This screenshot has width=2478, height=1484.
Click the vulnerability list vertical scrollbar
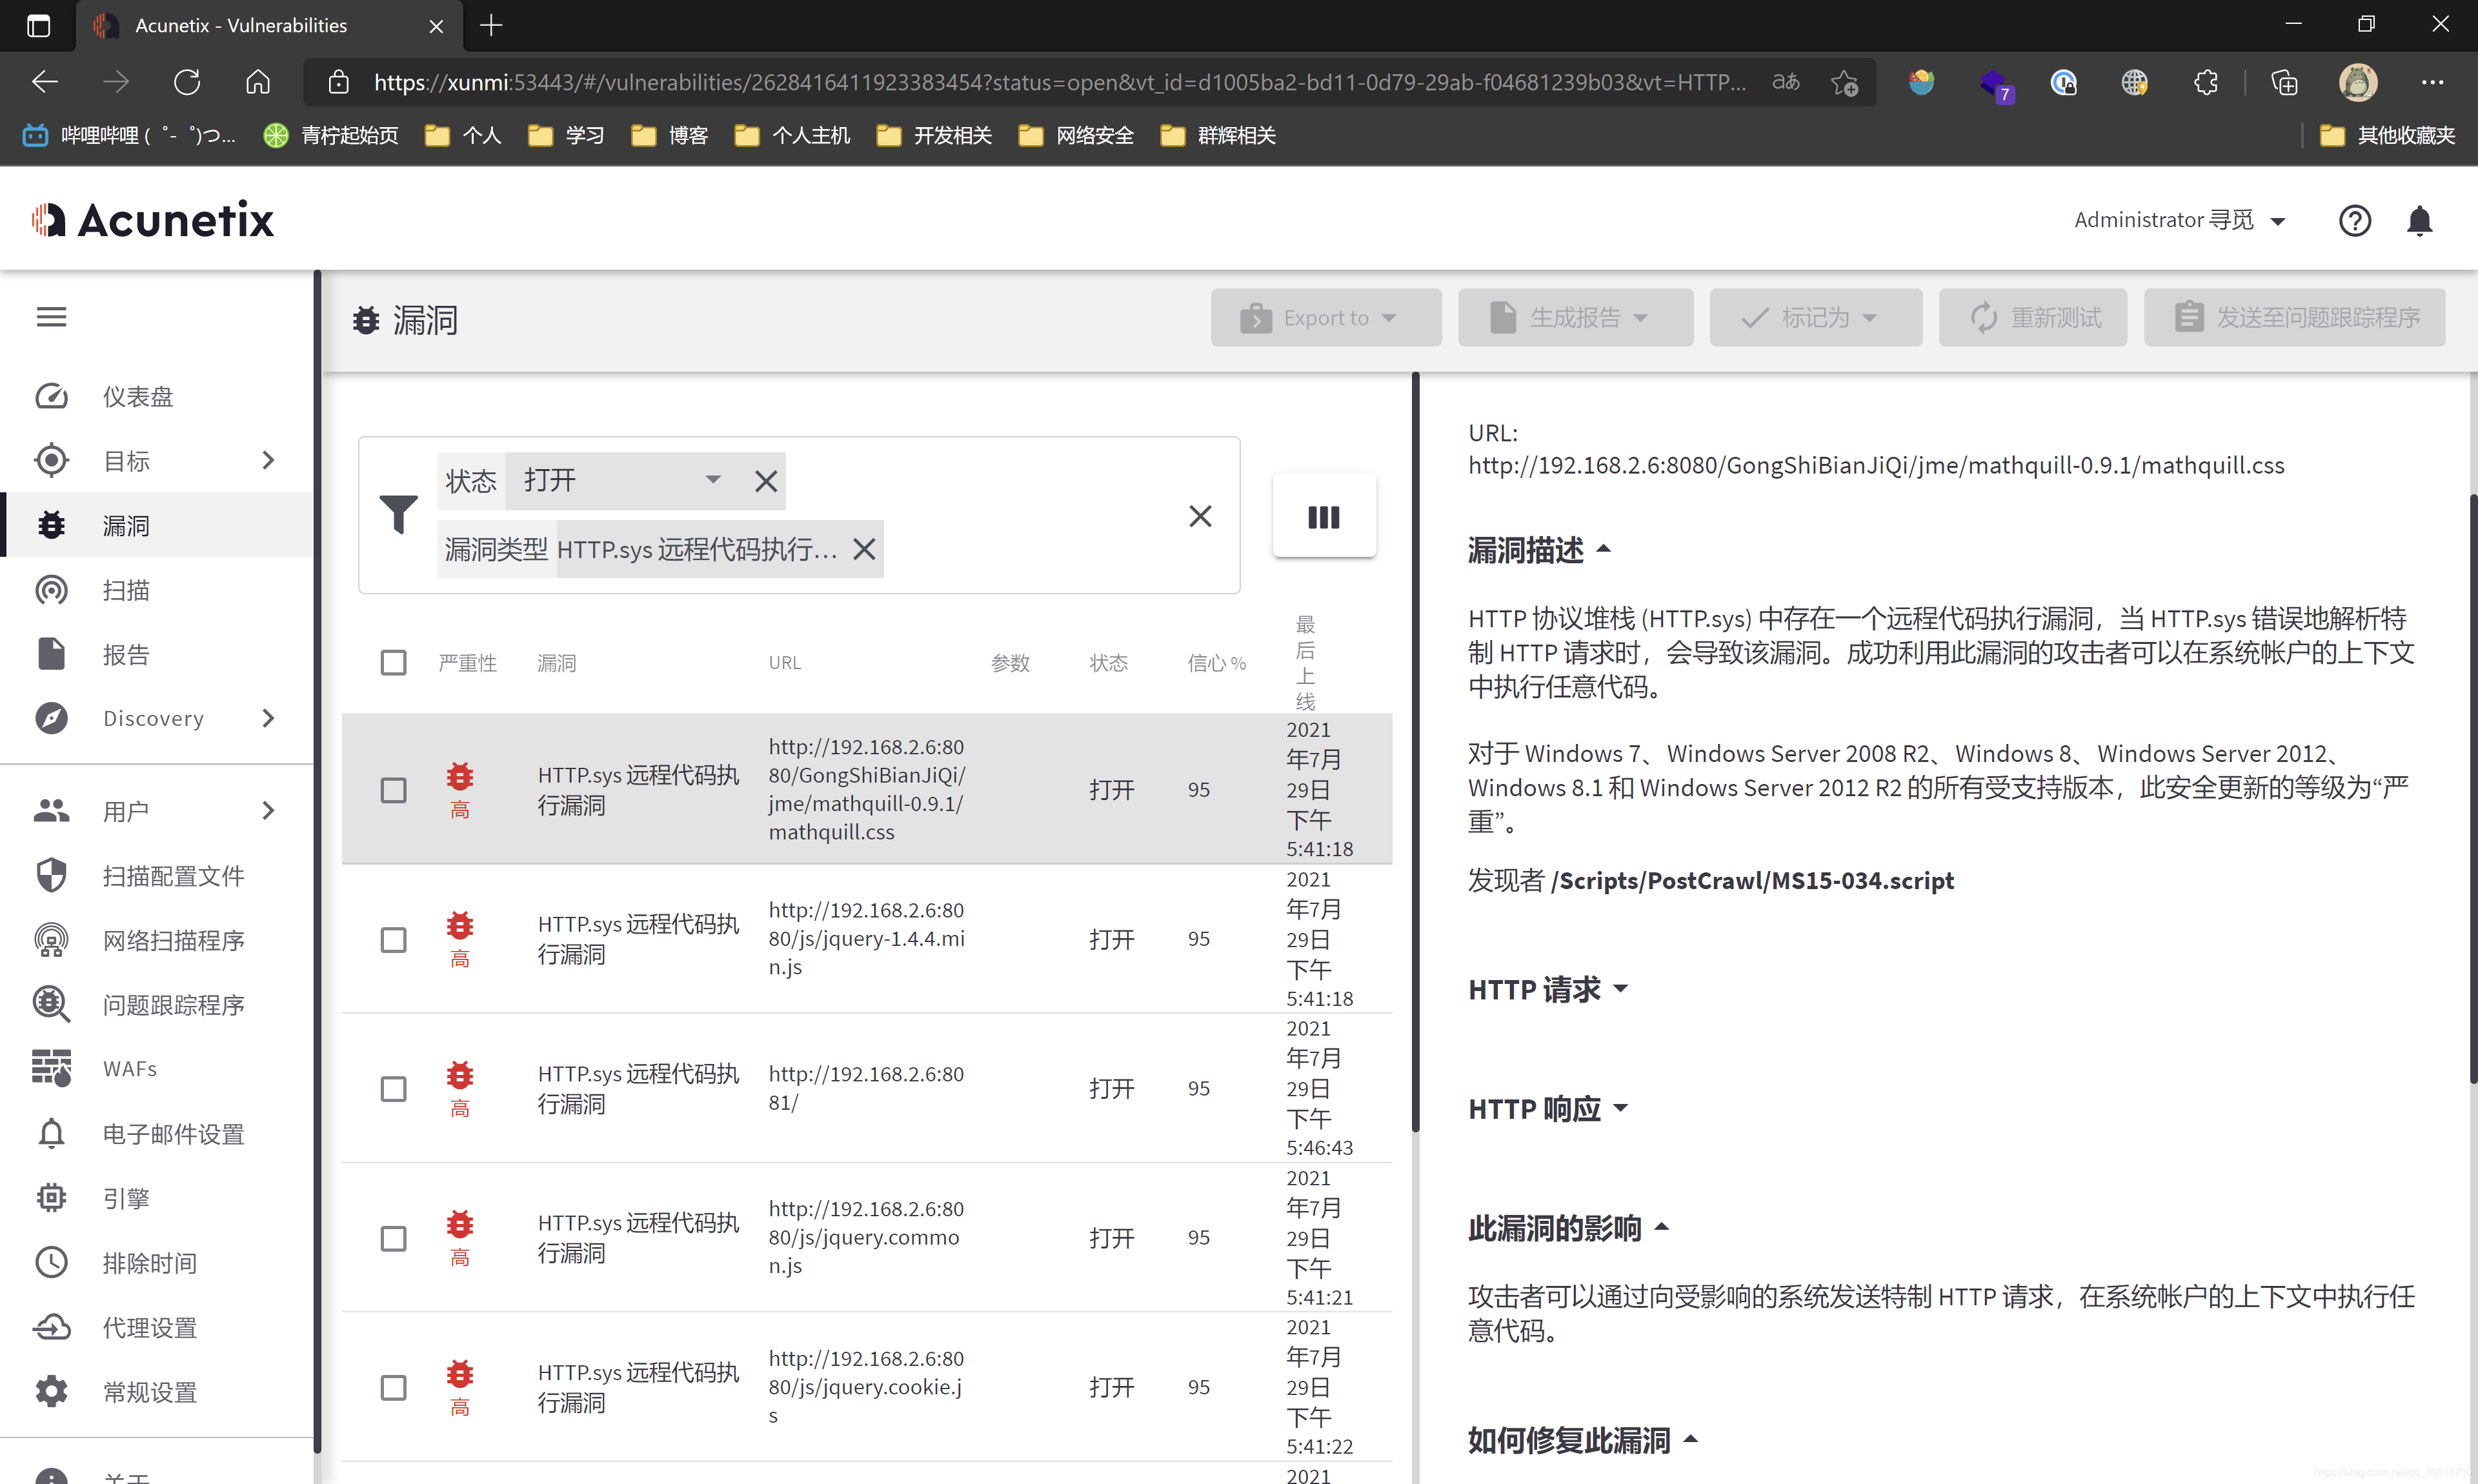pyautogui.click(x=1415, y=752)
